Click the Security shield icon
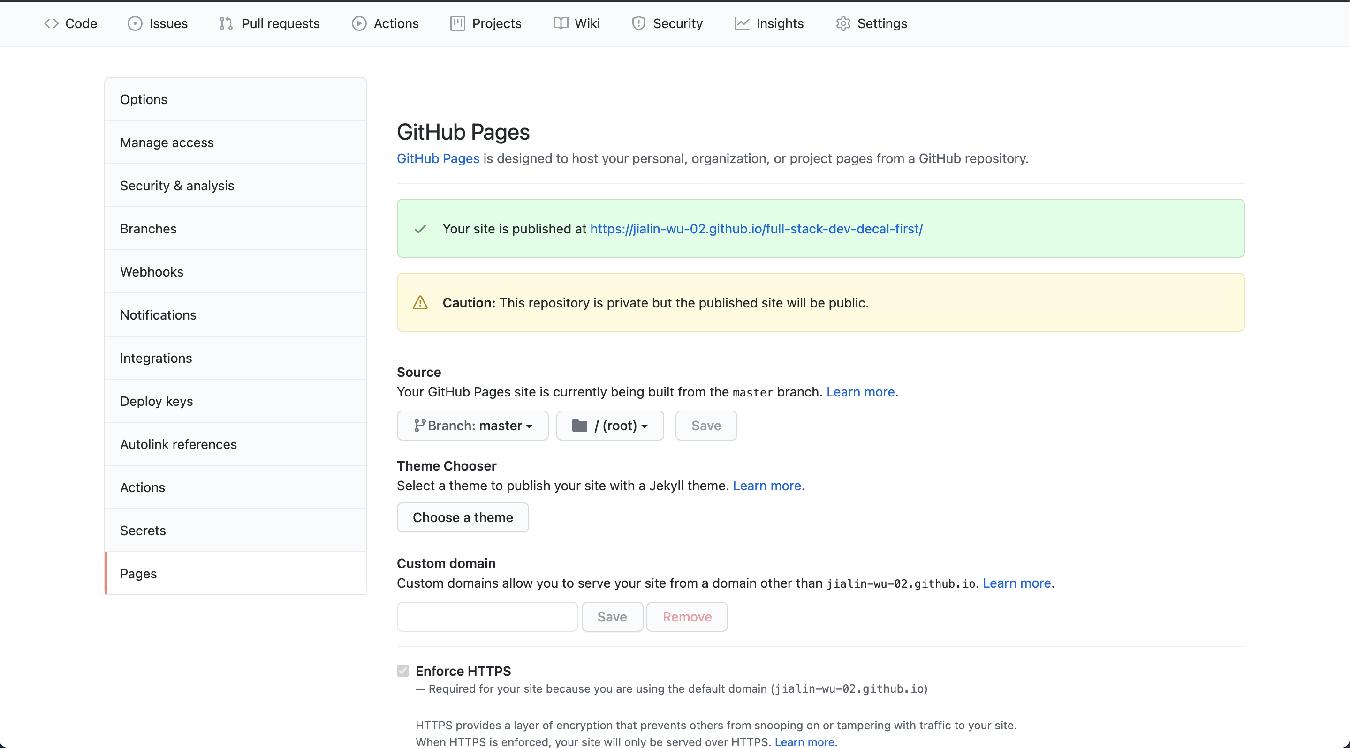This screenshot has width=1350, height=748. click(x=638, y=23)
